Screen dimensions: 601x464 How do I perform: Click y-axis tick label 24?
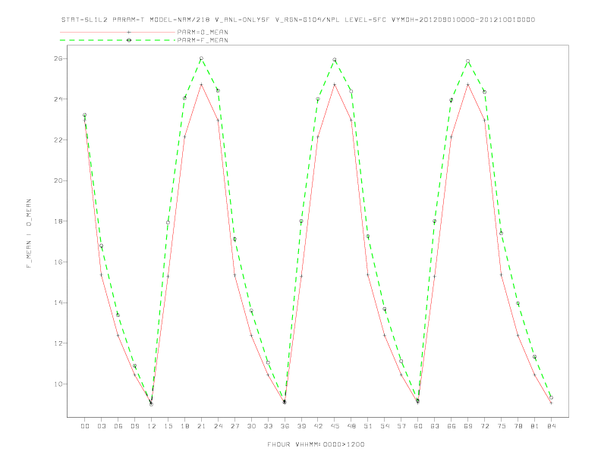pyautogui.click(x=58, y=99)
